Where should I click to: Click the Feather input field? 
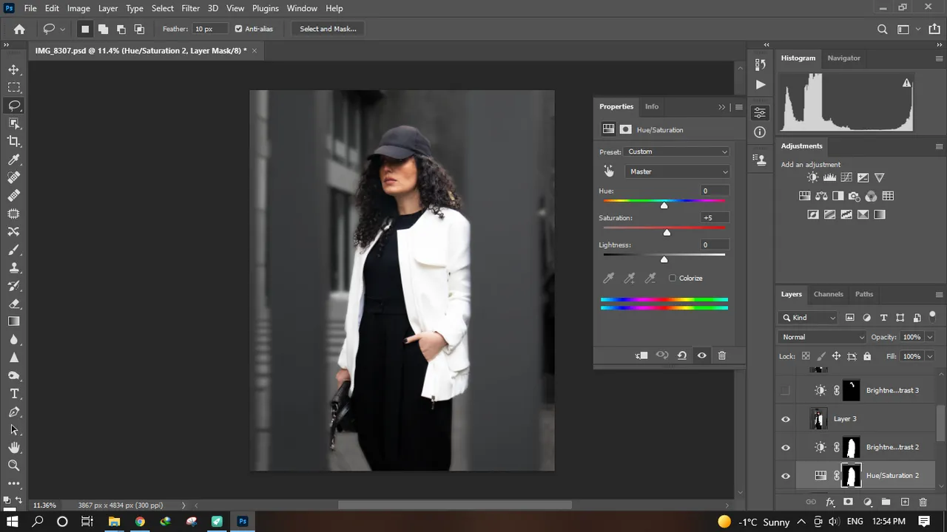(210, 29)
